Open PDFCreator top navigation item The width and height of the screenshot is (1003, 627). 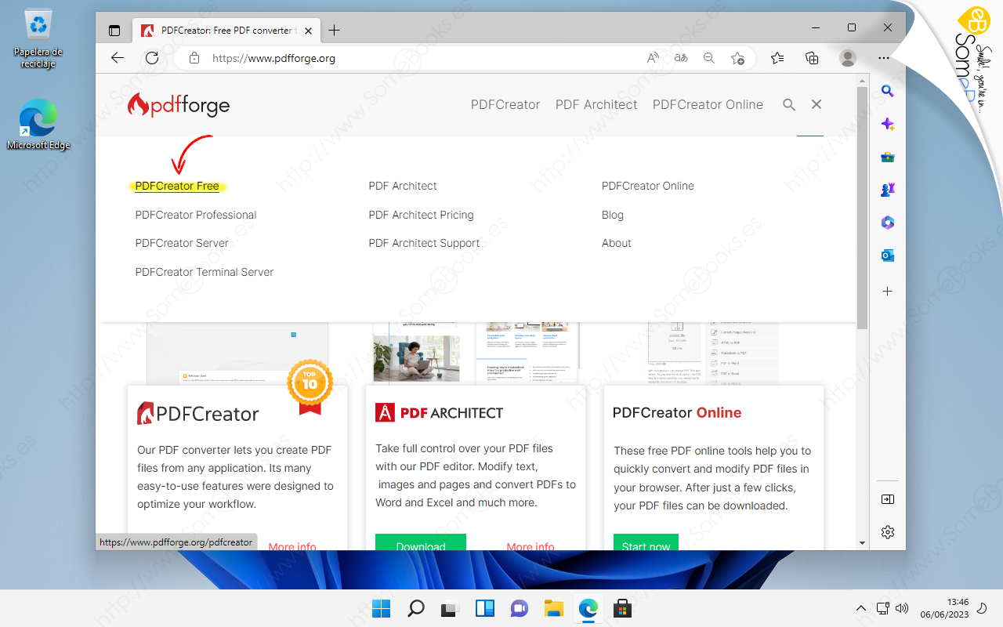point(505,104)
